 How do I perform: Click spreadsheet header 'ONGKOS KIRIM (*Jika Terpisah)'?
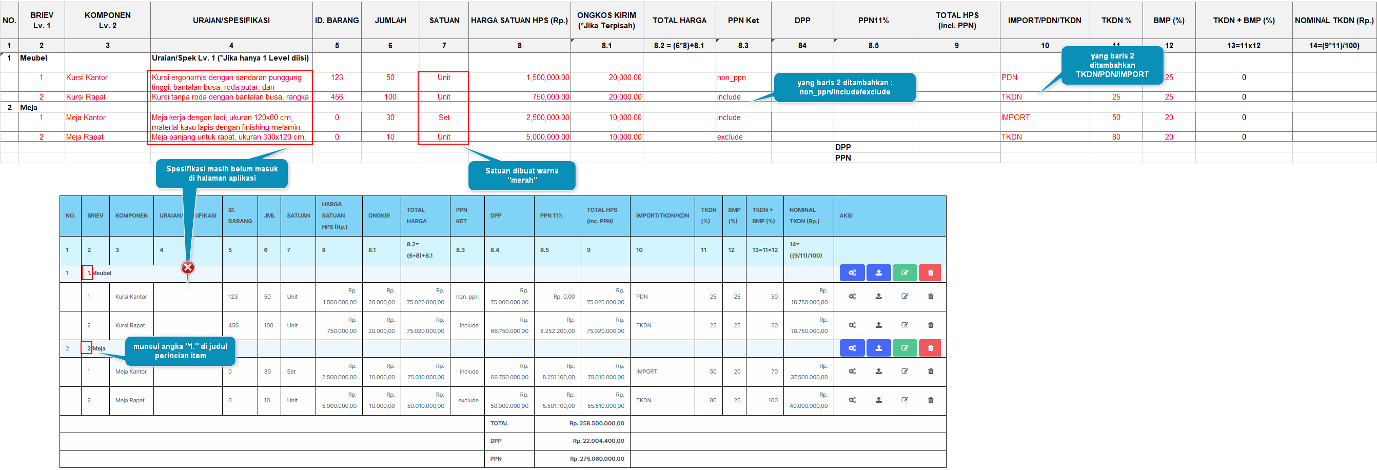click(606, 21)
